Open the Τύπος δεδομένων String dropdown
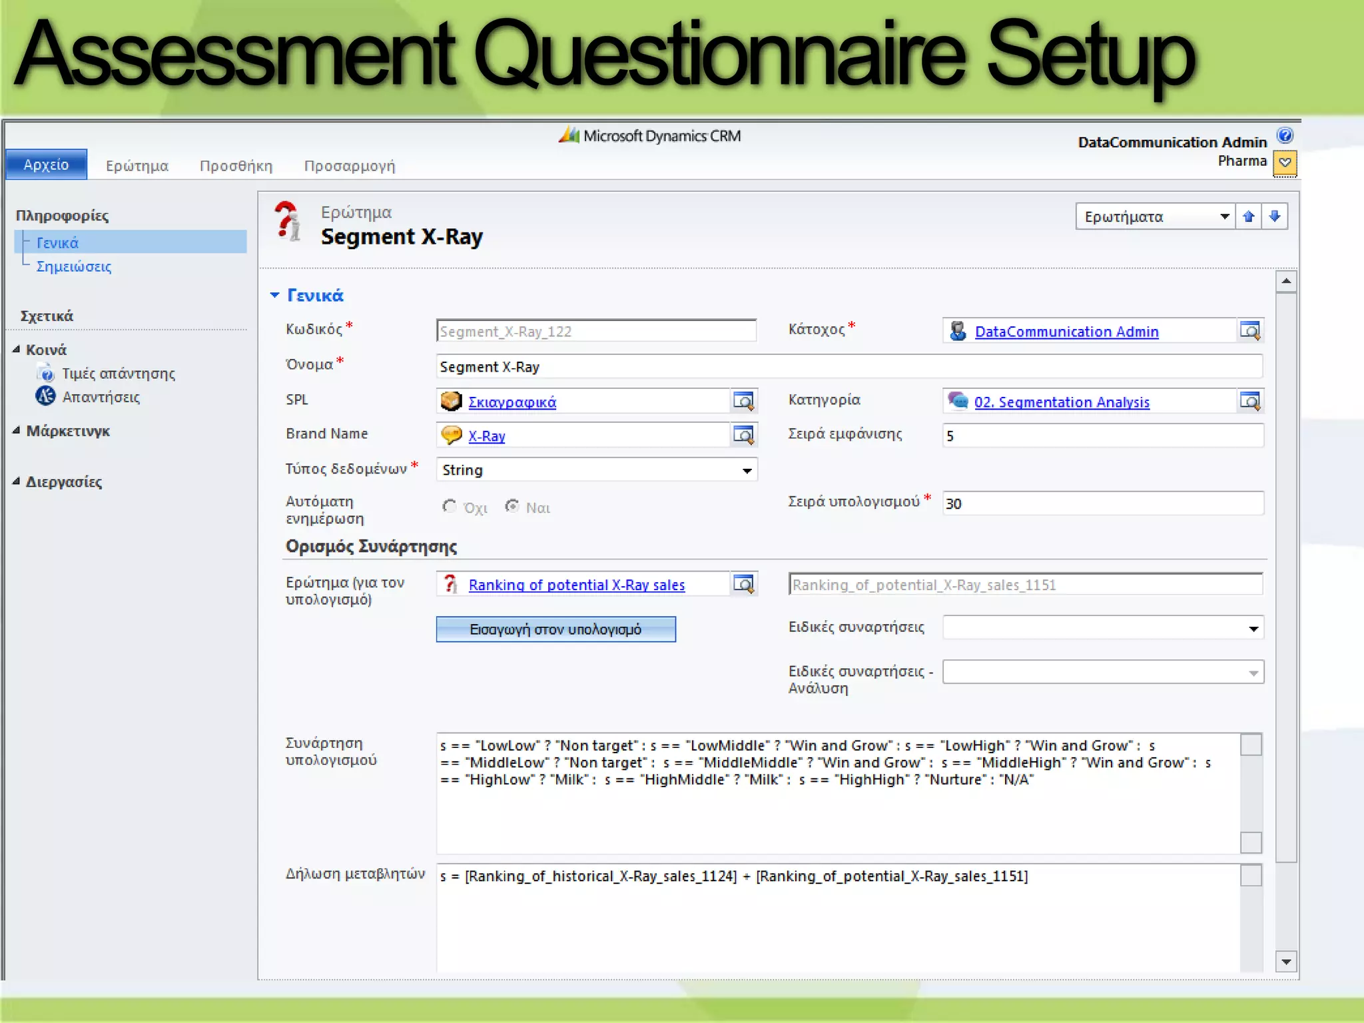This screenshot has height=1023, width=1364. click(597, 470)
